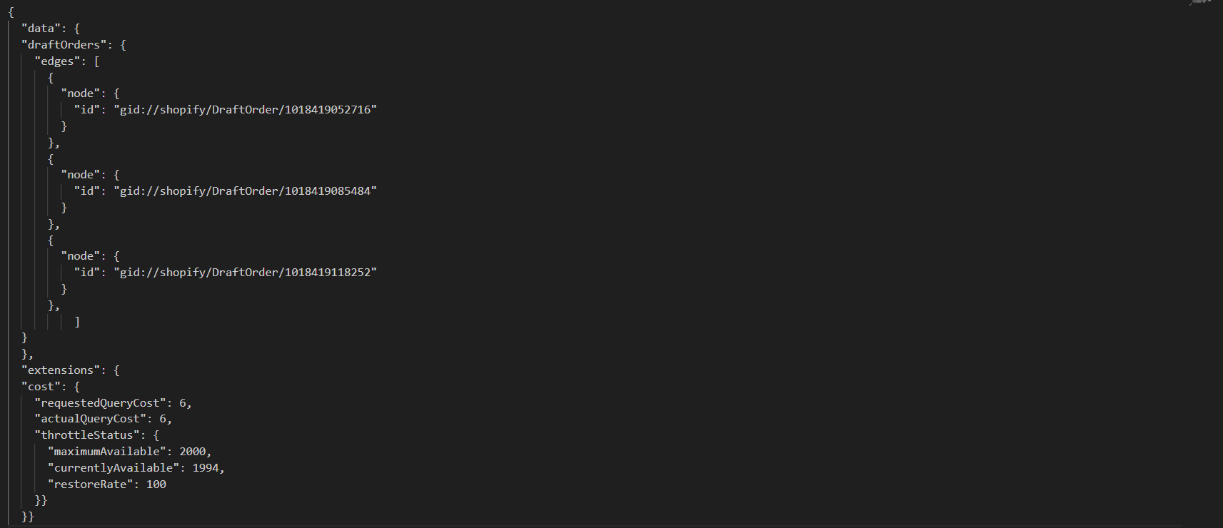Screen dimensions: 1223x528
Task: Click the "requestedQueryCost" key
Action: [101, 403]
